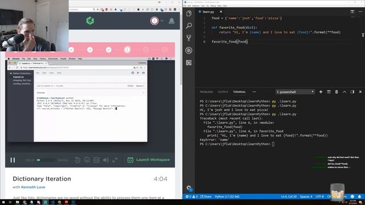The height and width of the screenshot is (205, 365).
Task: Click the KeyError: 'name' terminal line
Action: (214, 140)
